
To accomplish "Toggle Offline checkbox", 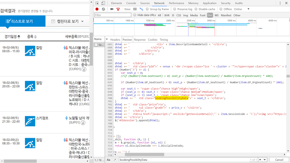I will click(x=221, y=9).
